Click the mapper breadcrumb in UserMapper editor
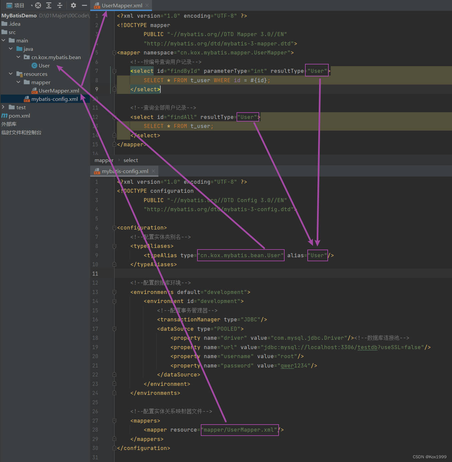Screen dimensions: 452x462 coord(104,160)
